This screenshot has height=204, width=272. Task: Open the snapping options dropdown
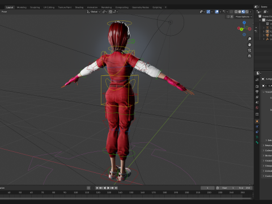116,12
